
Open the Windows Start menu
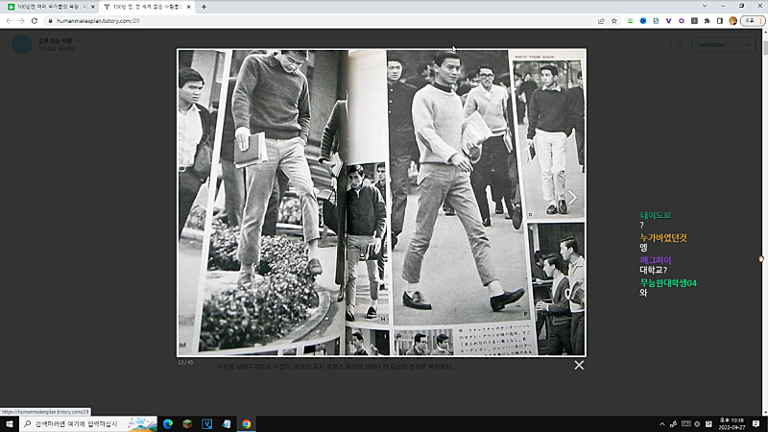[x=9, y=423]
